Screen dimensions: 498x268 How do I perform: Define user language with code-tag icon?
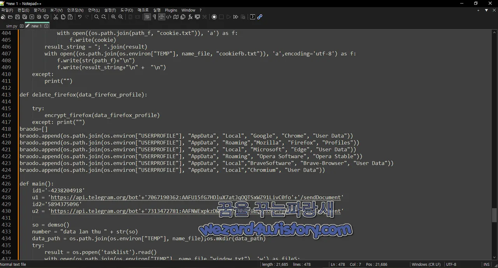pyautogui.click(x=168, y=17)
